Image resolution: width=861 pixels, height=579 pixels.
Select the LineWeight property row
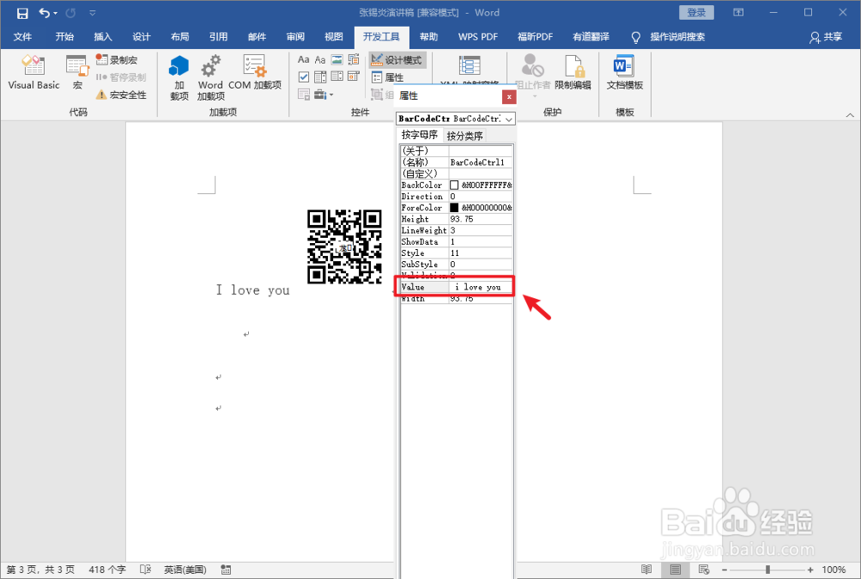[x=456, y=230]
